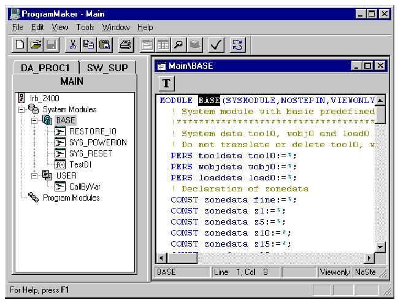398x300 pixels.
Task: Click the grayed-out cube toolbar icon
Action: click(194, 45)
